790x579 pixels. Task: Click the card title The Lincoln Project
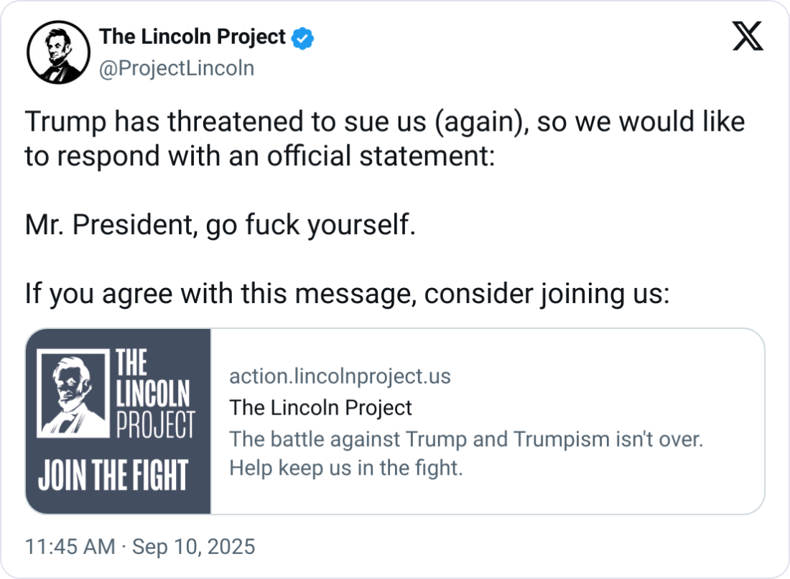[320, 407]
